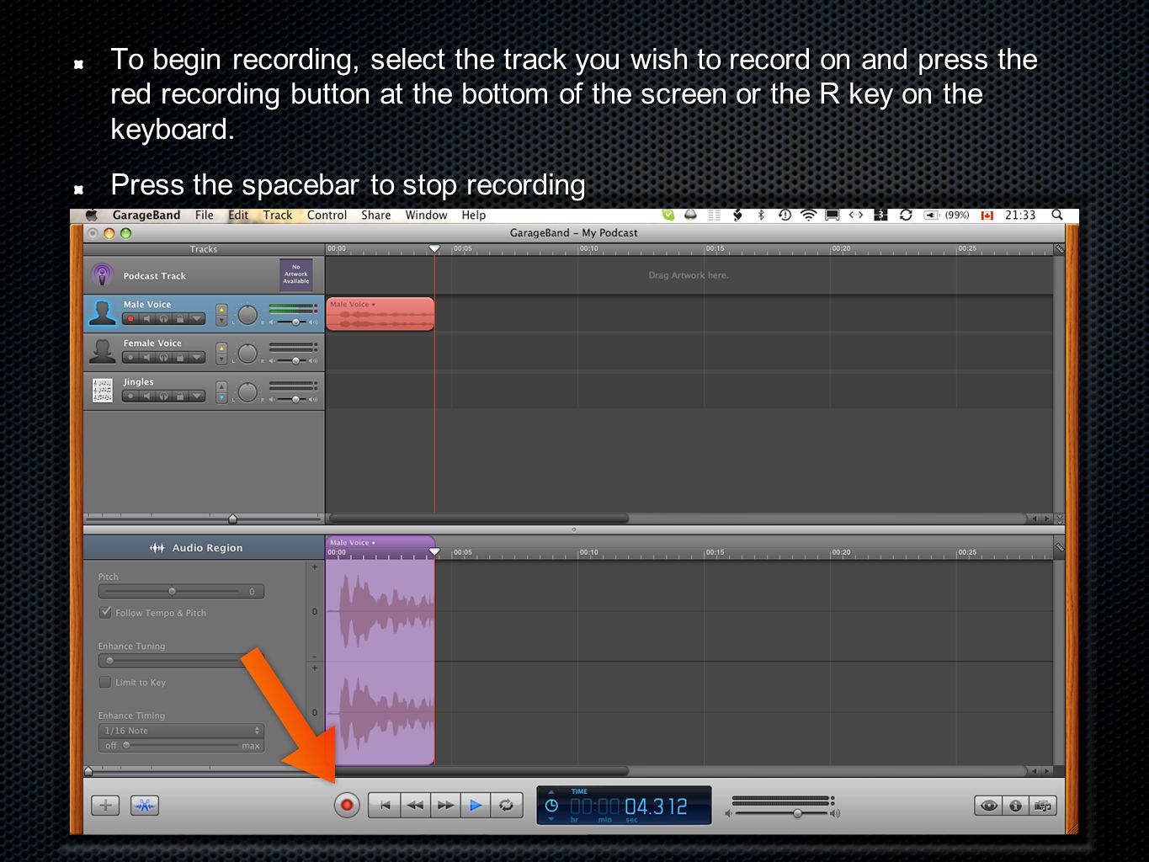Click the Podcast Track microphone icon
1149x862 pixels.
pos(102,275)
